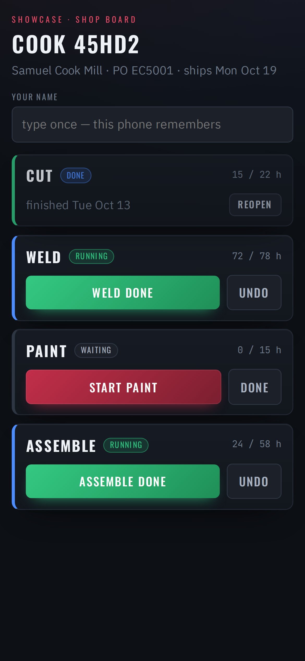Mark Weld as done
The width and height of the screenshot is (305, 661).
click(123, 293)
